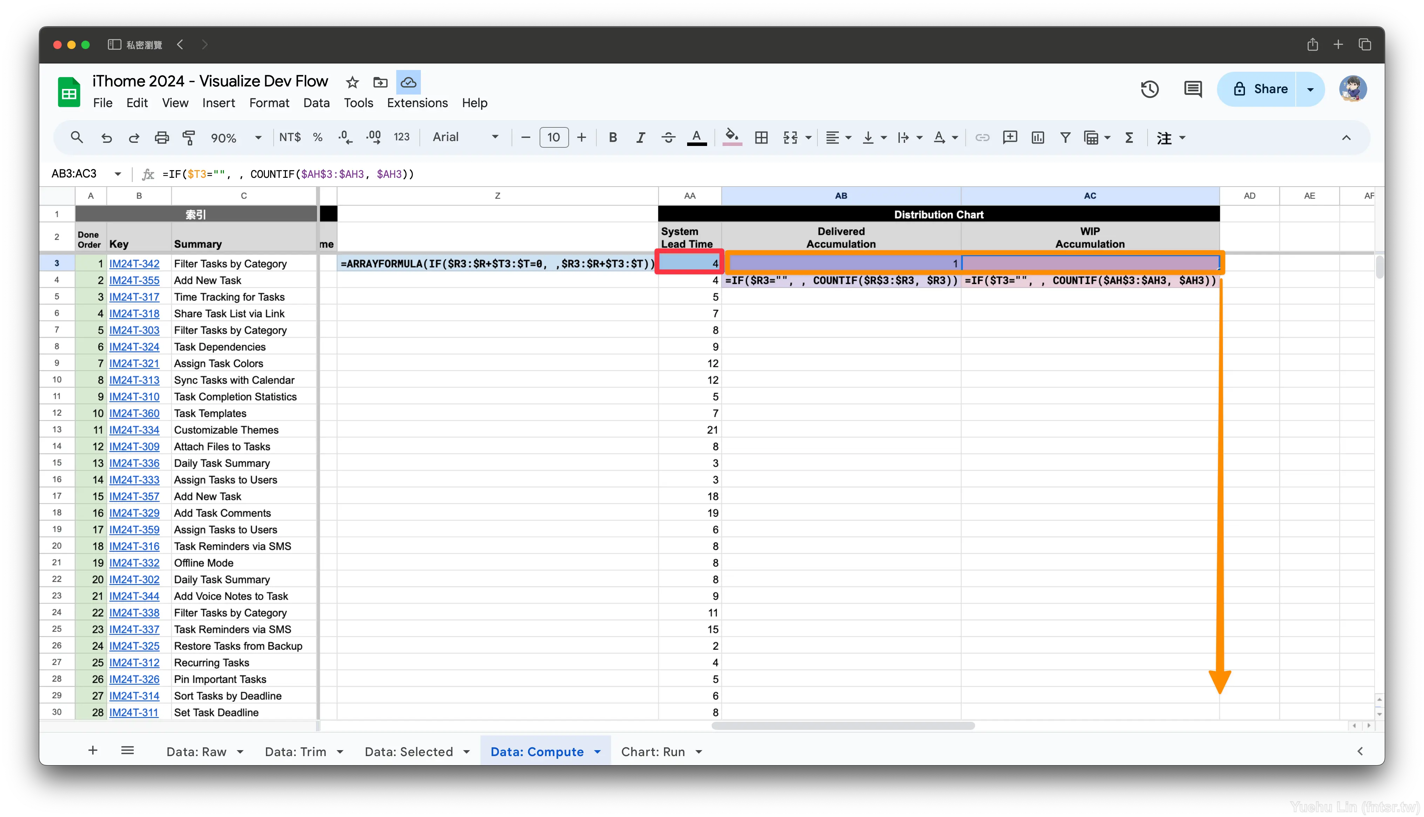The image size is (1424, 817).
Task: Redo the last undone action
Action: pyautogui.click(x=133, y=138)
